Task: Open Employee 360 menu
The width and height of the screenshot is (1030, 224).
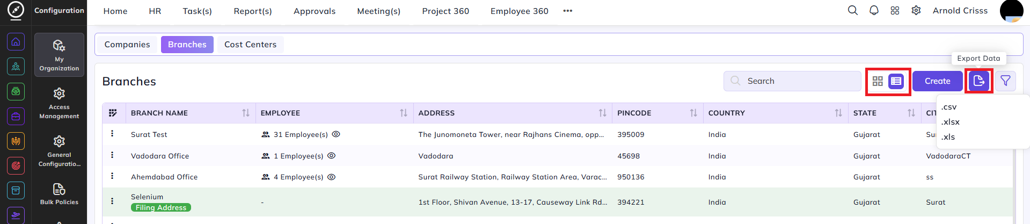Action: pyautogui.click(x=520, y=11)
